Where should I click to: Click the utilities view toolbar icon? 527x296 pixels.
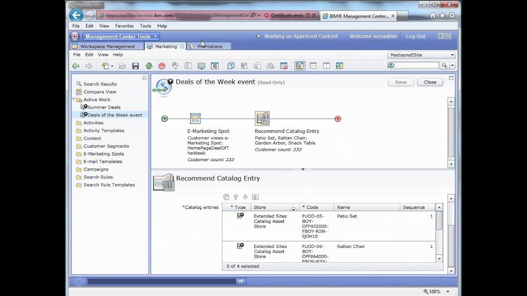coord(339,66)
